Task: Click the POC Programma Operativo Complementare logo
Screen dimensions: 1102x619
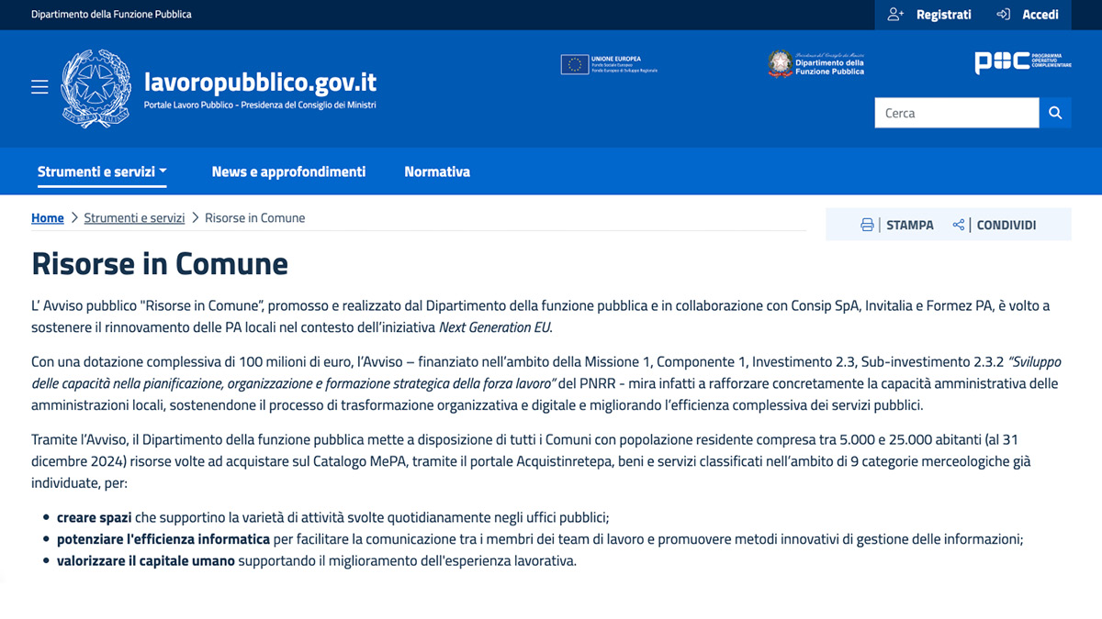Action: pyautogui.click(x=1021, y=63)
